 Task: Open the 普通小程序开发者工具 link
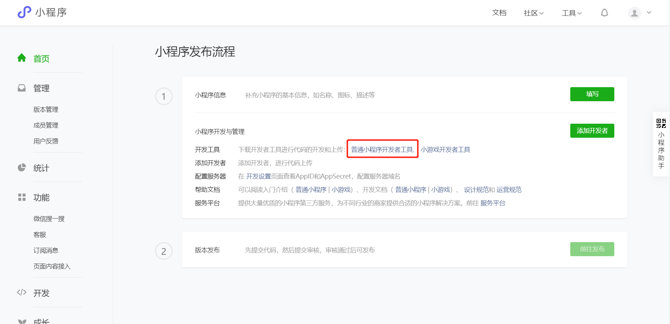(382, 149)
